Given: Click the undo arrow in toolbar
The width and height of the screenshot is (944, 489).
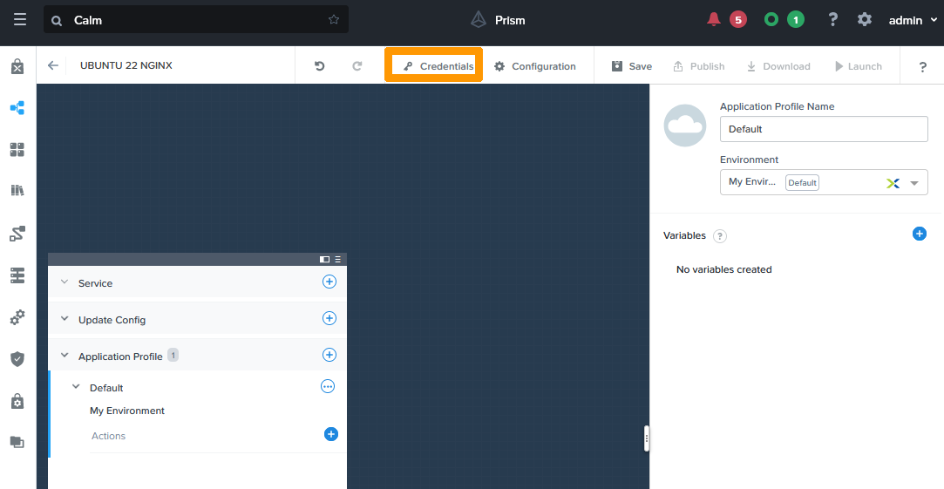Looking at the screenshot, I should coord(320,66).
